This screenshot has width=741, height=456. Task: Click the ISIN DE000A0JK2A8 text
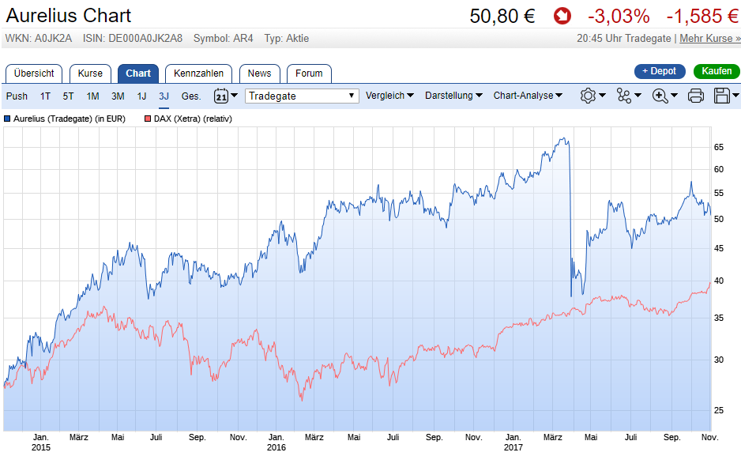click(133, 39)
